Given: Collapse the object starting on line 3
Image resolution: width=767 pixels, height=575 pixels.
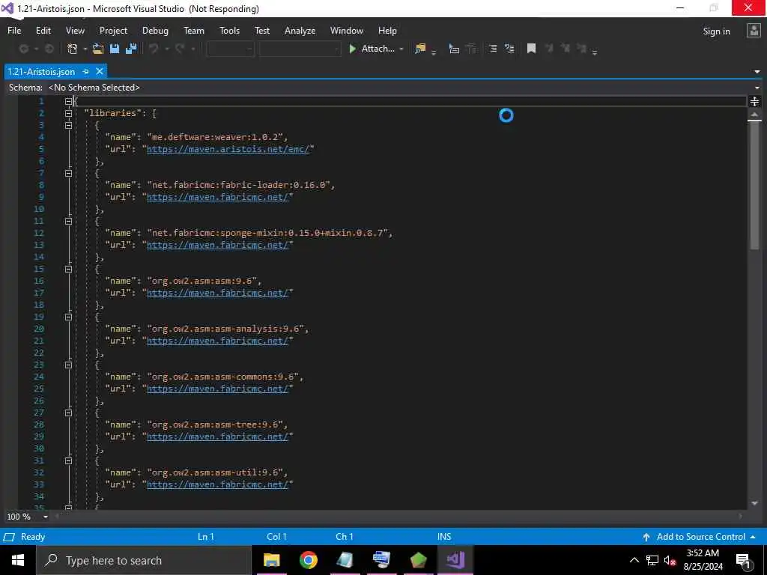Looking at the screenshot, I should click(x=68, y=125).
